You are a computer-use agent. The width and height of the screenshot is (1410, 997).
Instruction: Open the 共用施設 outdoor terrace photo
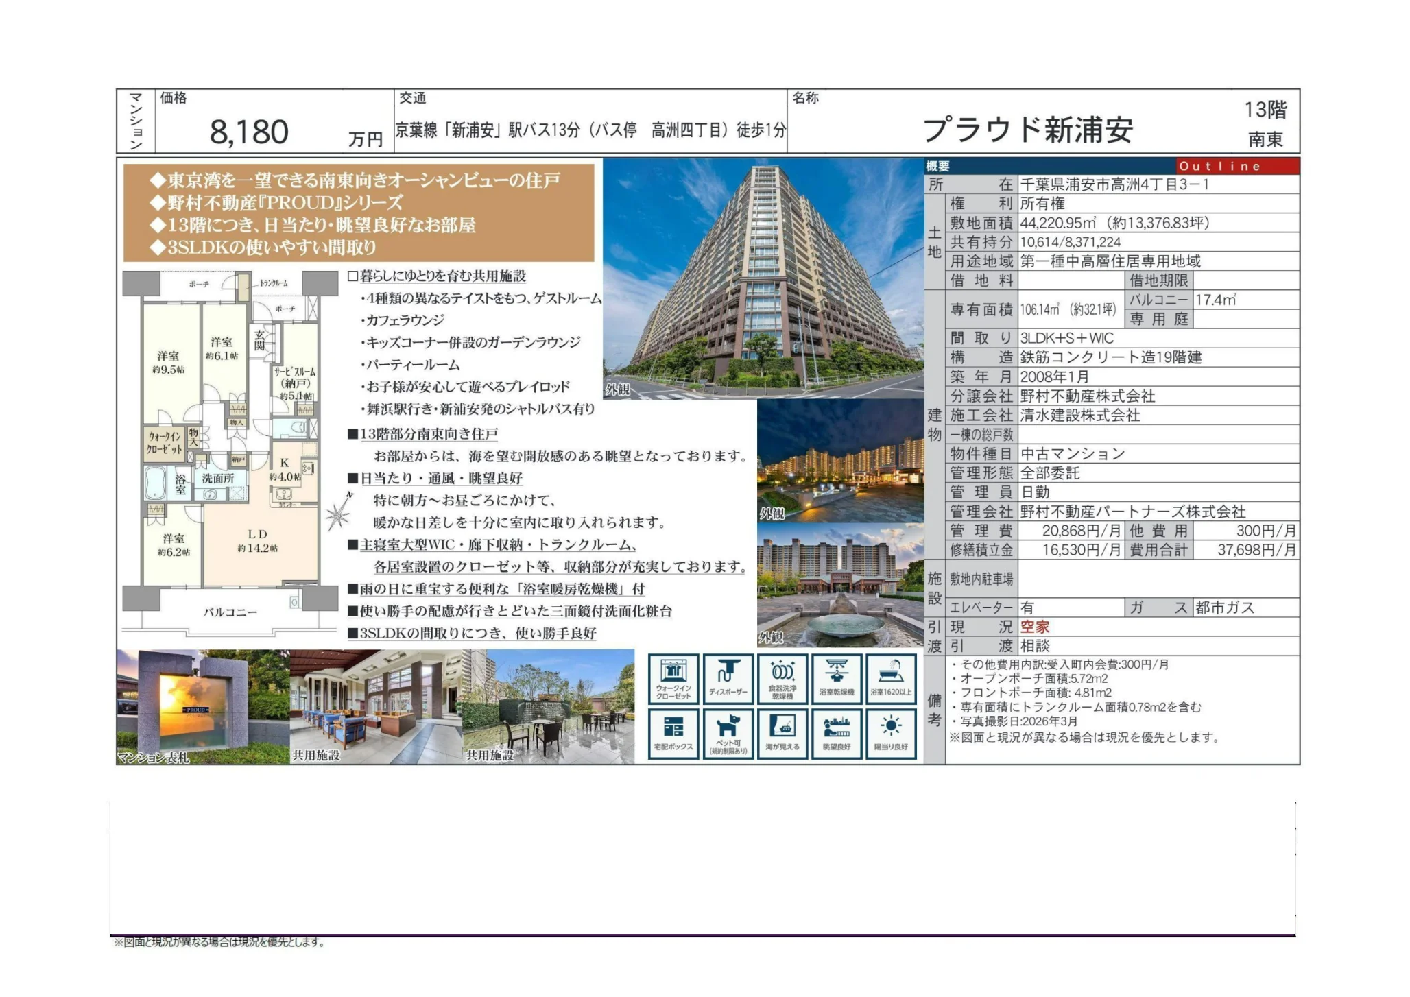549,707
